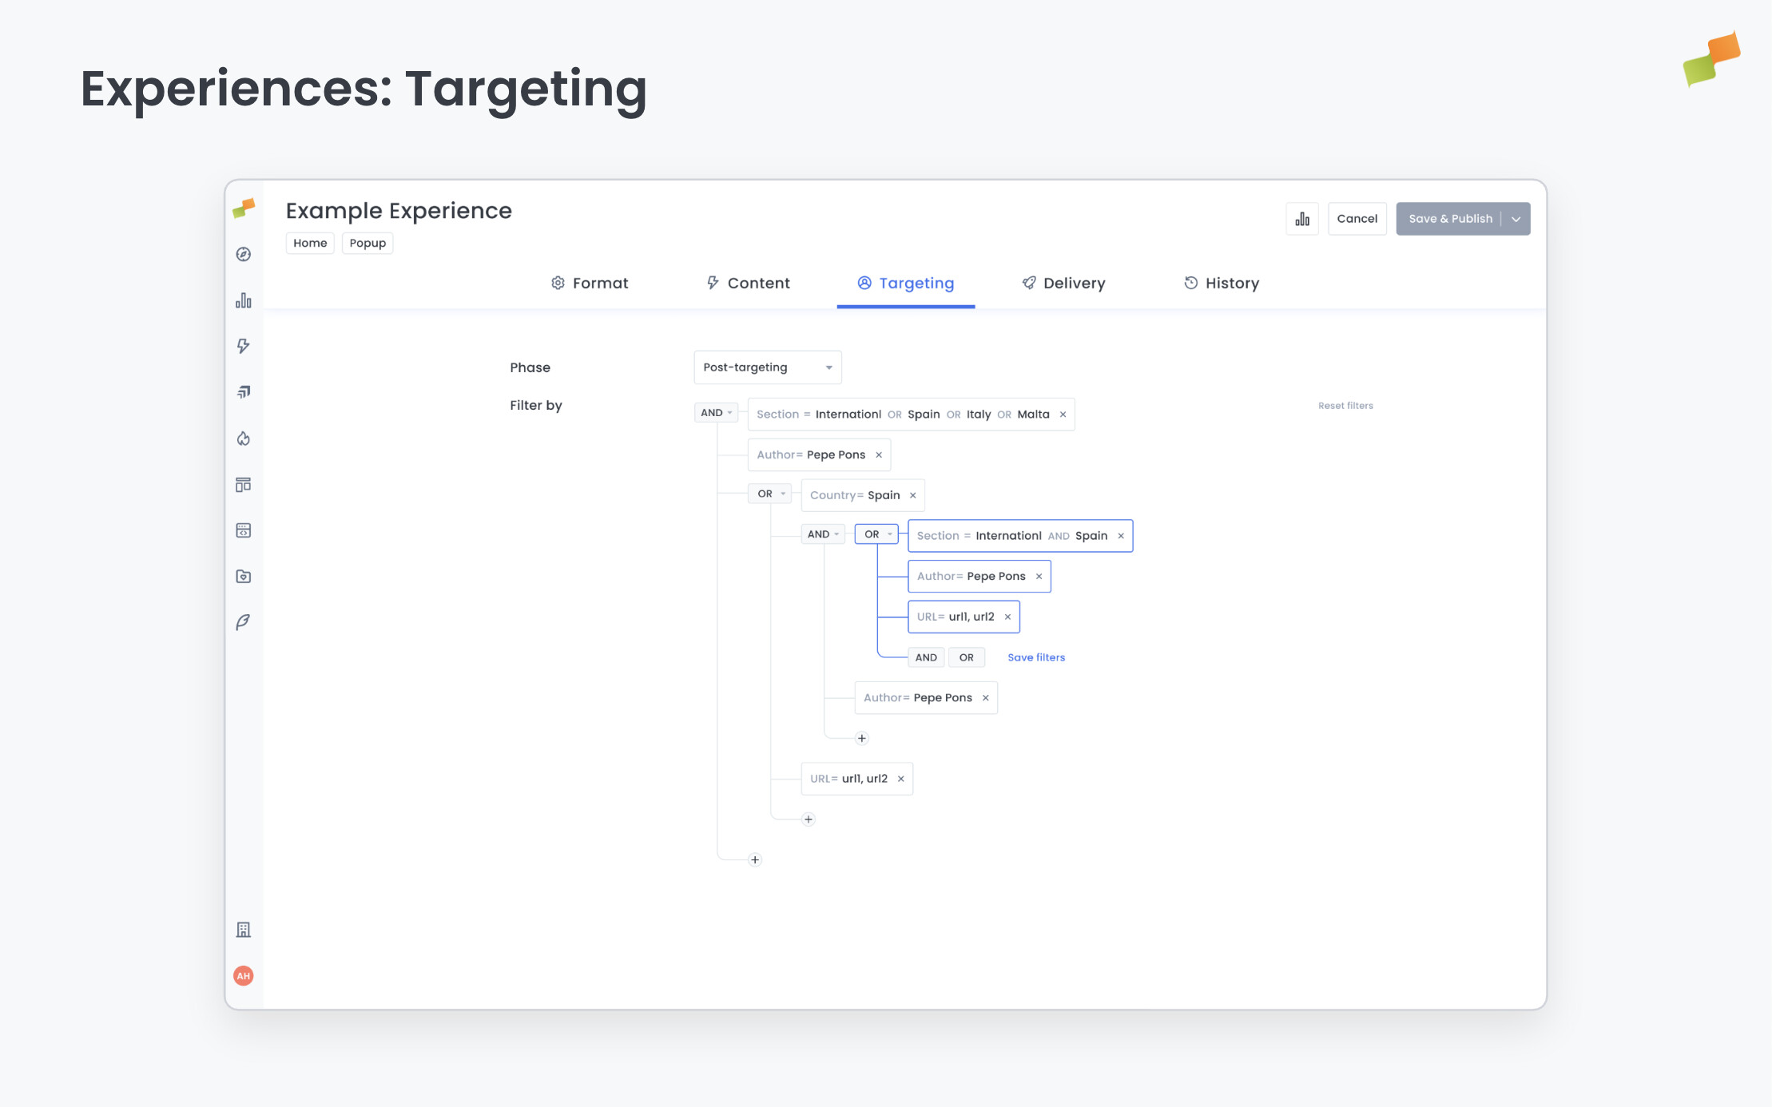Screen dimensions: 1772x1107
Task: Select the flame icon in the sidebar
Action: pyautogui.click(x=244, y=438)
